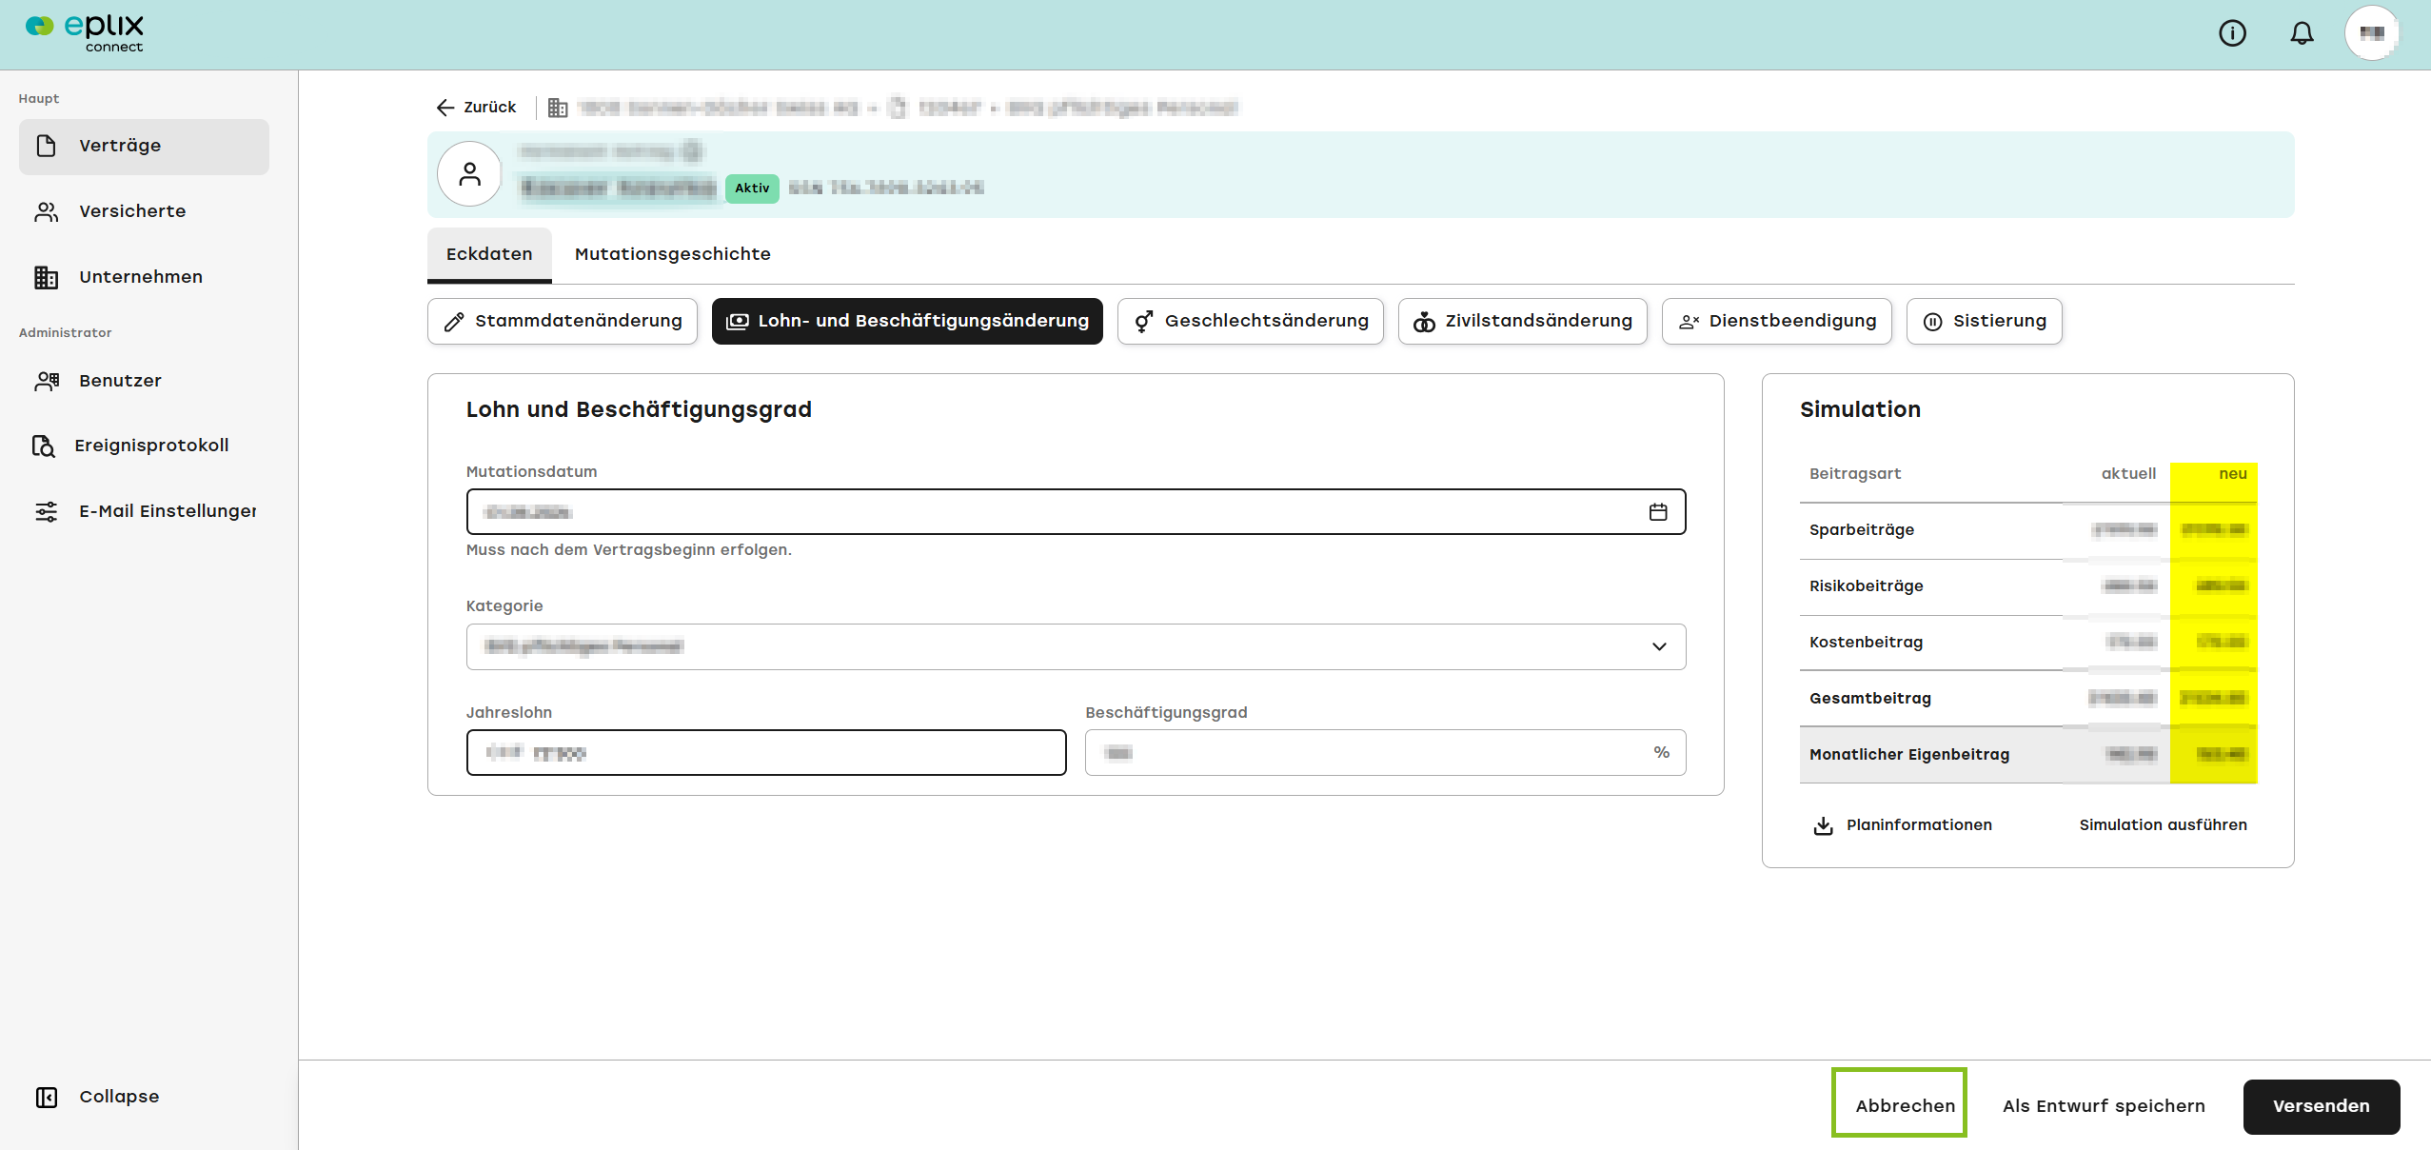Expand the Kategorie dropdown chevron
Screen dimensions: 2431x1150
coord(1659,647)
